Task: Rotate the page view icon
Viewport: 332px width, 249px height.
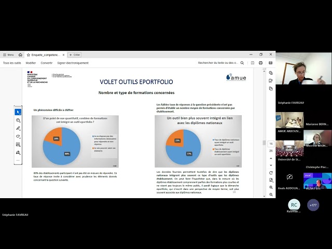Action: tap(271, 173)
